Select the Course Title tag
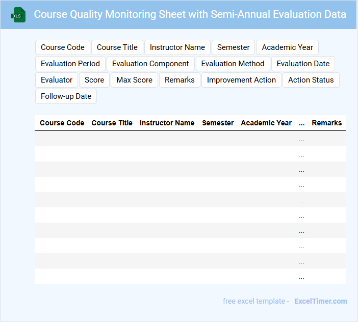 coord(117,47)
